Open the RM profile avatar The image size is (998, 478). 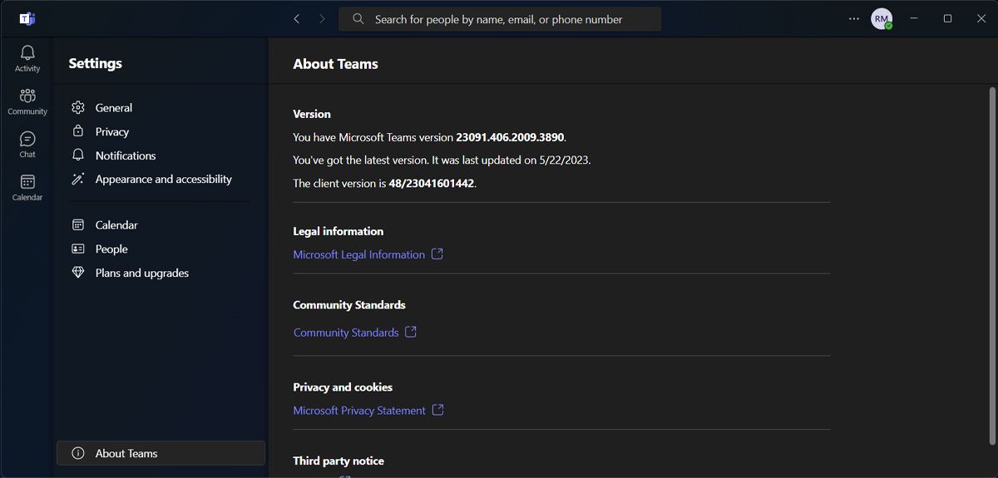882,18
